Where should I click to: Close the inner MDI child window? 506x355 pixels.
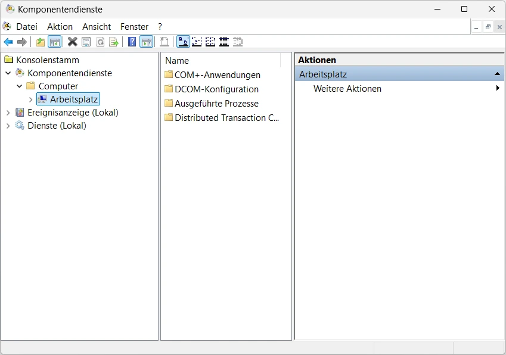[499, 27]
